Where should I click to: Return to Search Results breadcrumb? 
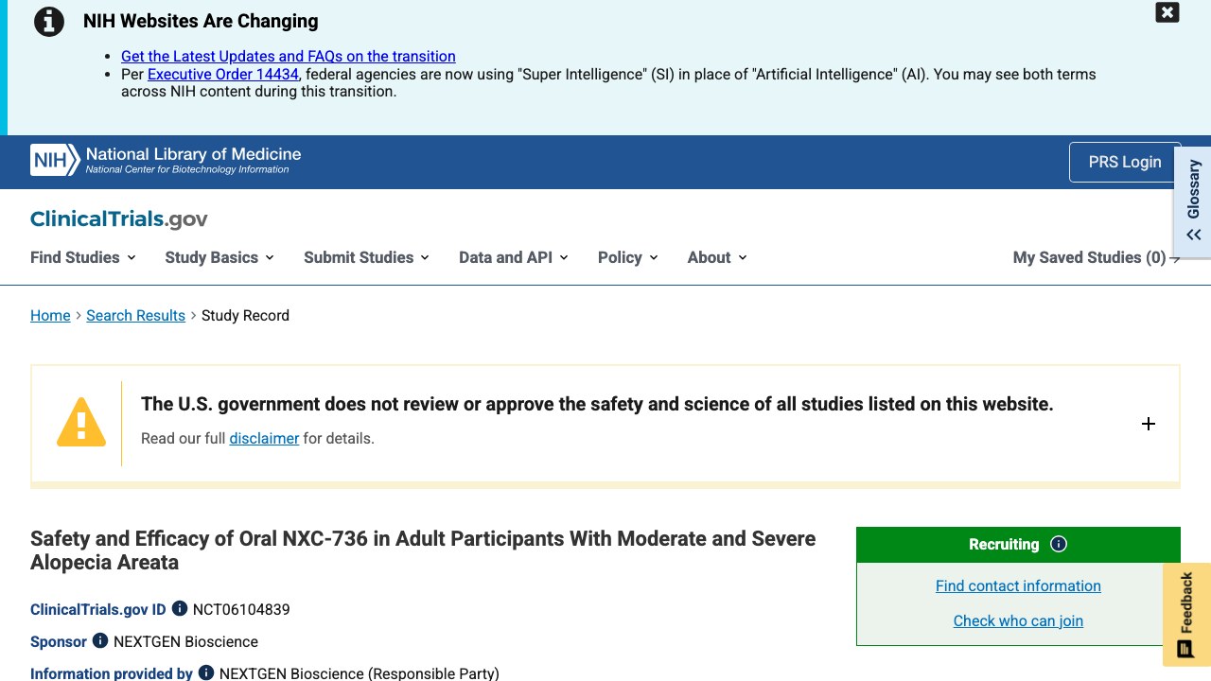[135, 315]
